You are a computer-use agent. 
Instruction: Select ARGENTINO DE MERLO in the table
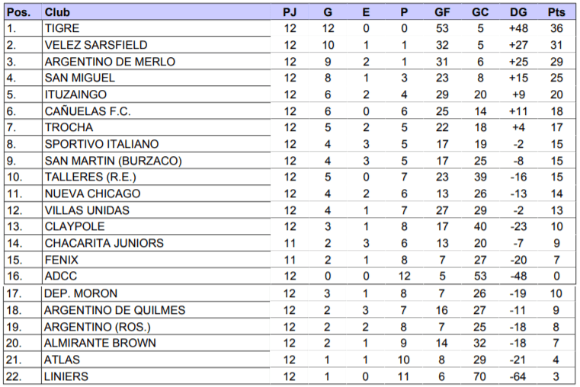[110, 62]
